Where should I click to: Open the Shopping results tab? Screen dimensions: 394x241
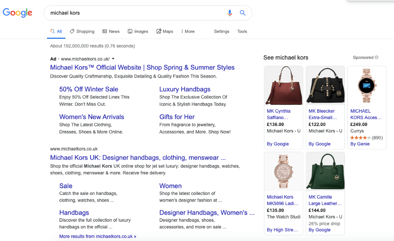point(82,31)
